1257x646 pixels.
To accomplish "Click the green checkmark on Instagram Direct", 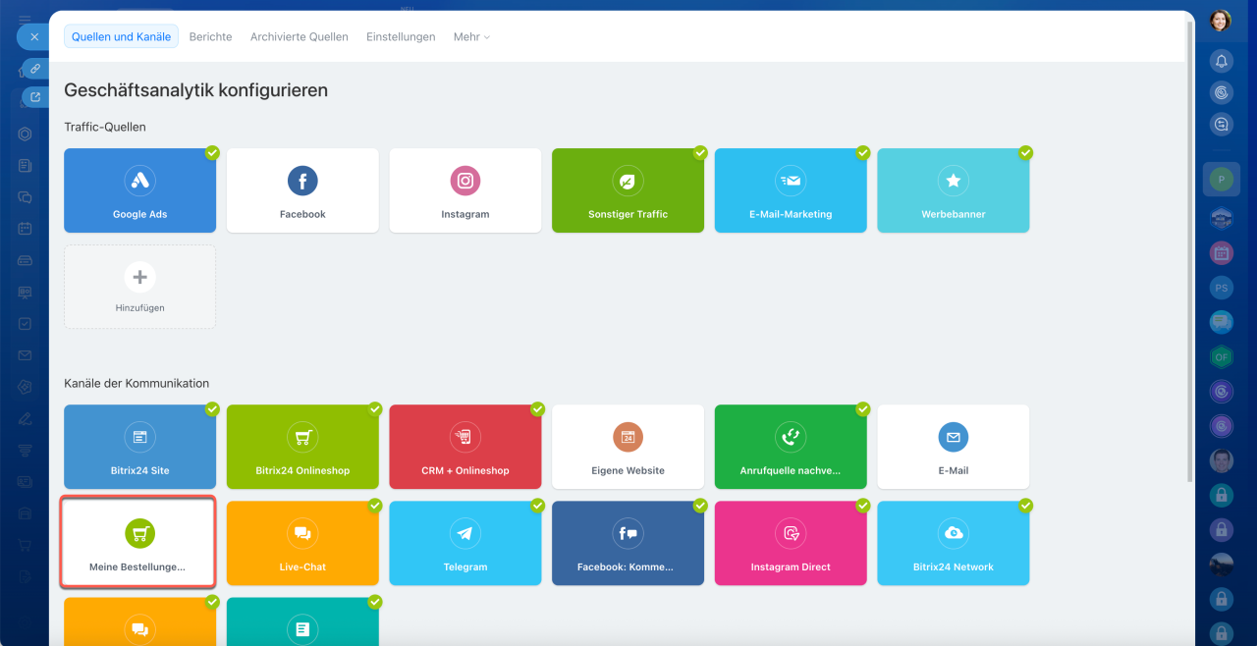I will point(863,506).
